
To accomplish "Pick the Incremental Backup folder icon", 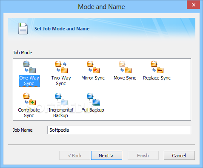I will 61,99.
